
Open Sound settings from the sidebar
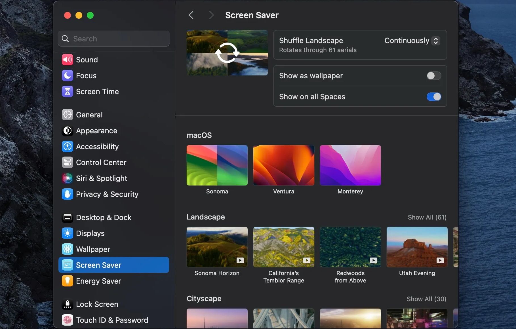point(87,60)
